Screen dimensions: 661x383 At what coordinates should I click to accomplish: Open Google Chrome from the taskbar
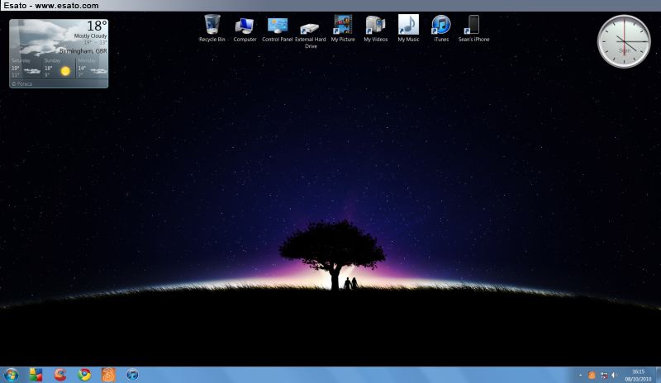[84, 375]
